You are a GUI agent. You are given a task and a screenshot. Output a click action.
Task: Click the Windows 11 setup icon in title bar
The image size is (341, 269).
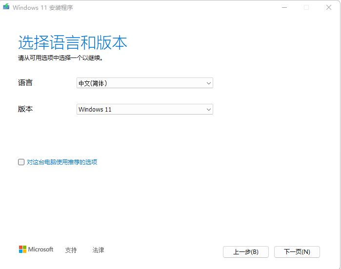click(x=6, y=7)
